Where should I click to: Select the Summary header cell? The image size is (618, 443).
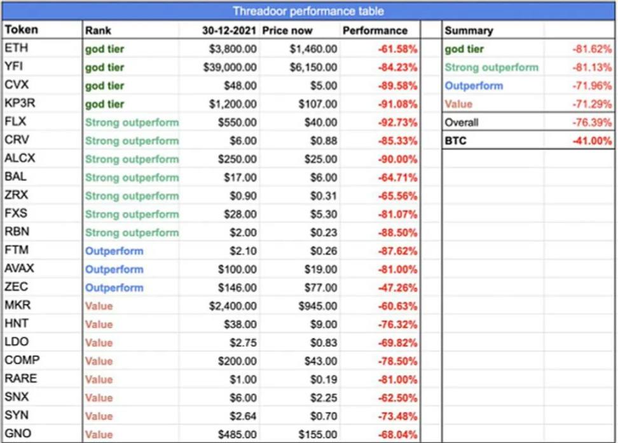[493, 30]
